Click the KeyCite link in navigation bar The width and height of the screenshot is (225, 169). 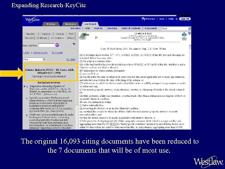tap(98, 28)
